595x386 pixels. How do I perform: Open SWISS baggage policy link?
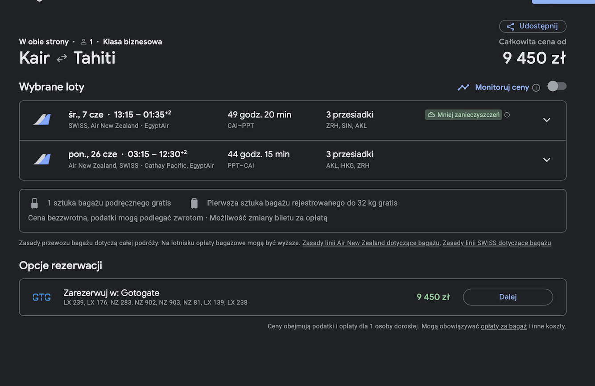tap(497, 243)
